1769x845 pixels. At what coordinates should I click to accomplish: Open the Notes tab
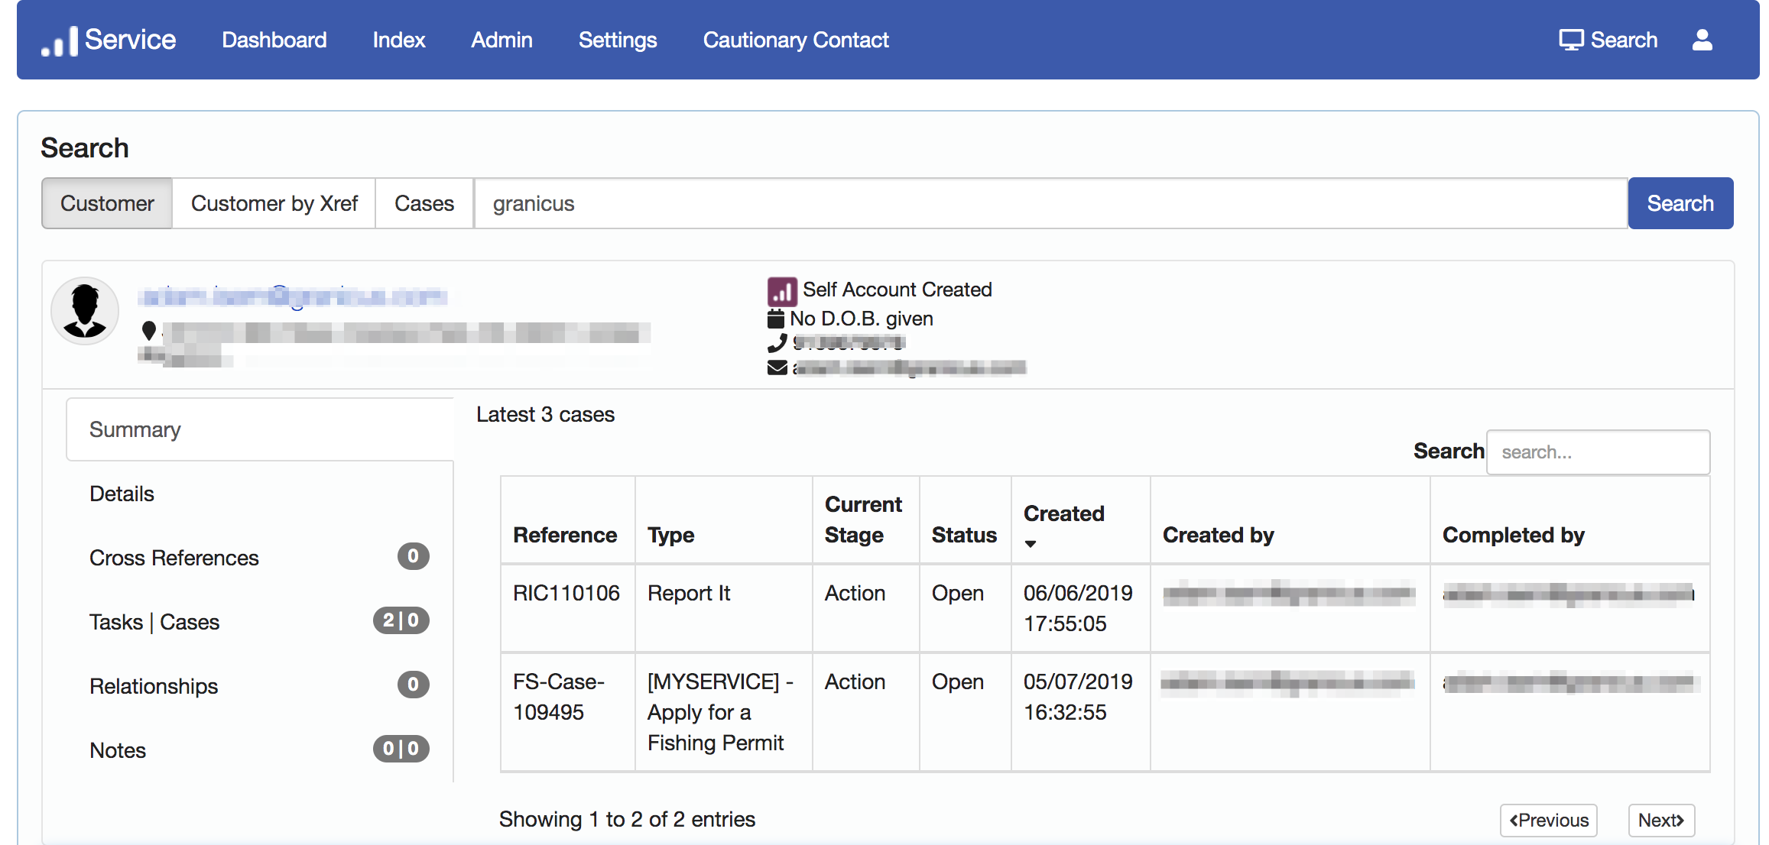click(x=260, y=750)
